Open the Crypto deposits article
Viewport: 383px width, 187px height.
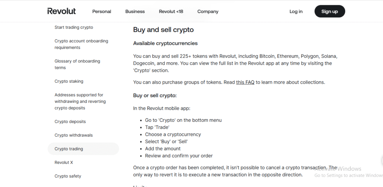tap(70, 121)
